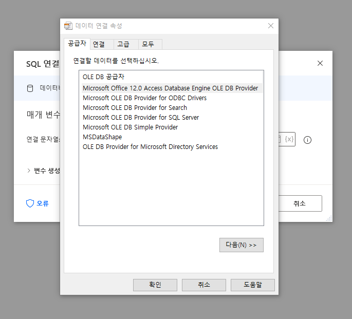Select Microsoft OLE DB Provider for Search
The height and width of the screenshot is (319, 352).
pos(135,108)
